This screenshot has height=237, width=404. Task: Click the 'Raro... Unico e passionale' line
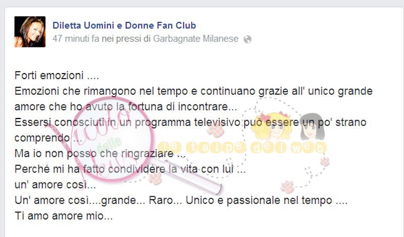coord(181,201)
